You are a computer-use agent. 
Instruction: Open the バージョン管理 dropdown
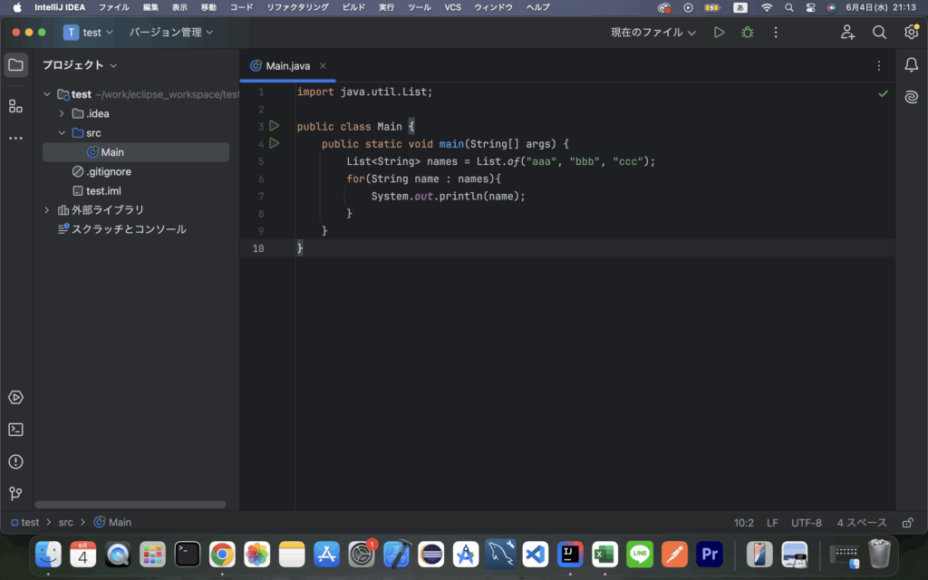point(171,33)
